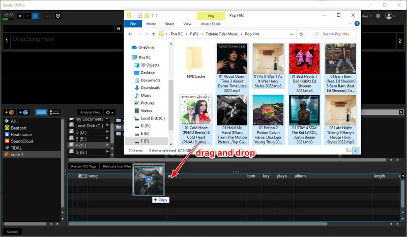Sort Serato tracks by song column

click(93, 176)
